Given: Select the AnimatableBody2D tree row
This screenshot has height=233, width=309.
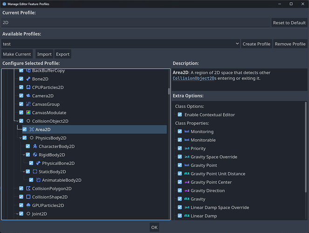Looking at the screenshot, I should tap(97, 180).
